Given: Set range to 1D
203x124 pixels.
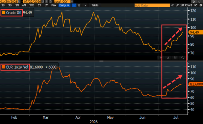Looking at the screenshot, I should pyautogui.click(x=3, y=5).
